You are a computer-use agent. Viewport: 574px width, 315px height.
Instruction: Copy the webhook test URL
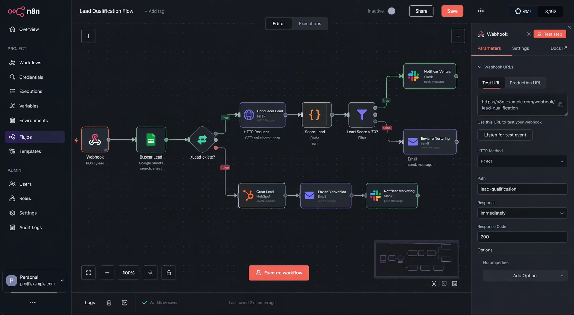pos(561,105)
